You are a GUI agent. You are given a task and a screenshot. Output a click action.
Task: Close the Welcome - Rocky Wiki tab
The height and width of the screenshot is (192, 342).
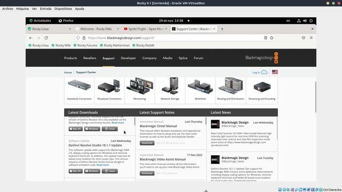pos(118,29)
